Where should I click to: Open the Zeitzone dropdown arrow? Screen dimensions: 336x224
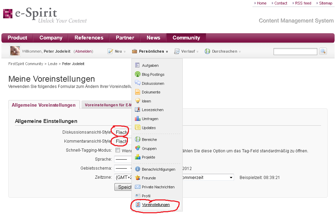(231, 177)
